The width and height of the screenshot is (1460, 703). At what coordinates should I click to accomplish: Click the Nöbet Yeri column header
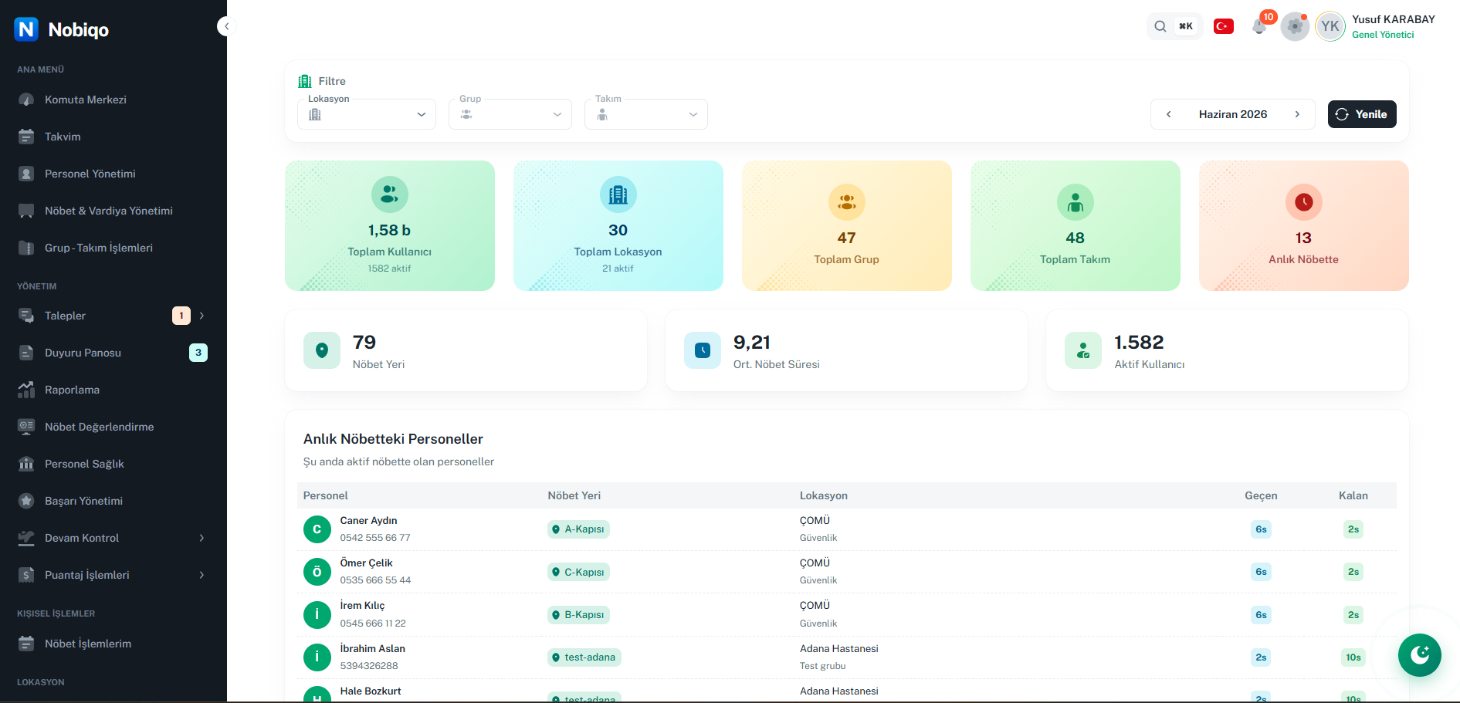click(x=574, y=495)
